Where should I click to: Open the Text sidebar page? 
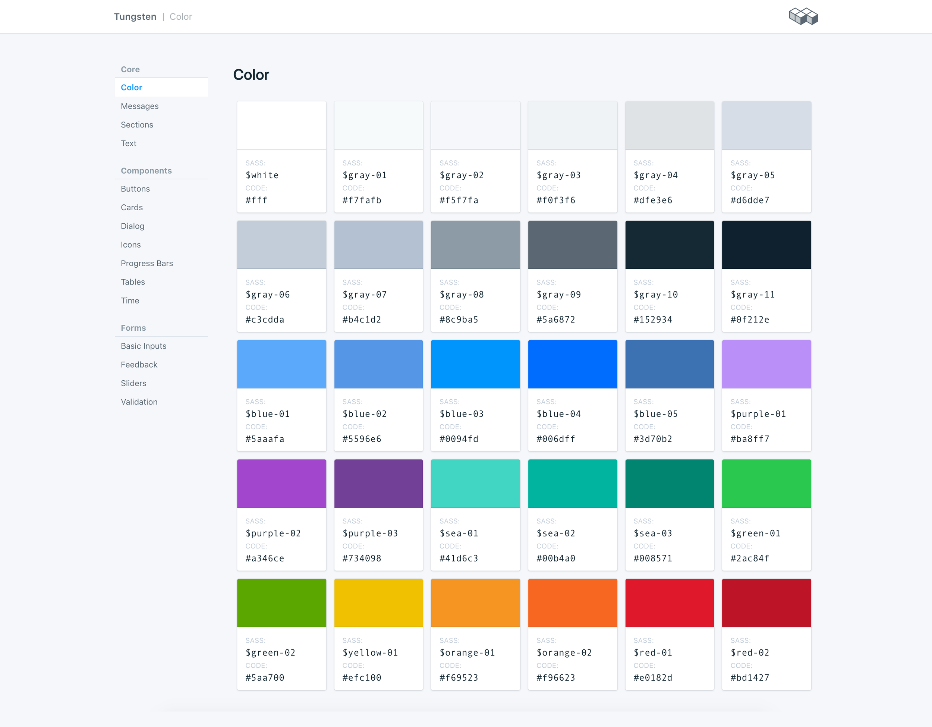(129, 144)
